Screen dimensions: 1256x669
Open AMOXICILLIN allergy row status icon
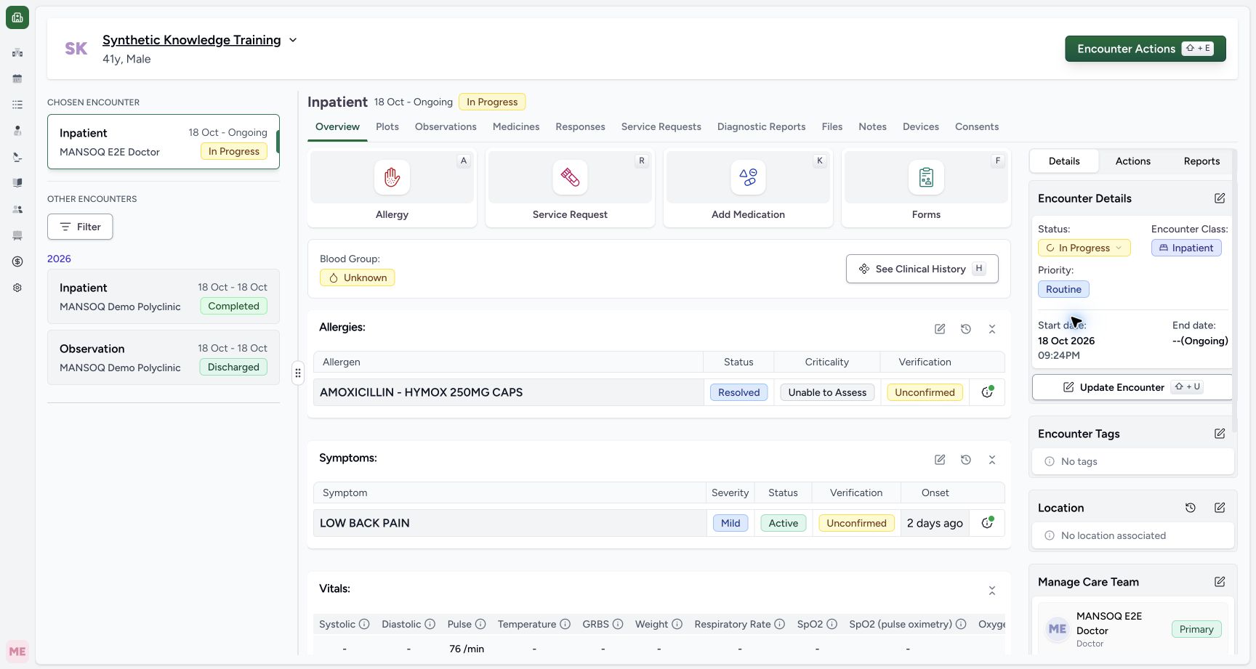(987, 392)
